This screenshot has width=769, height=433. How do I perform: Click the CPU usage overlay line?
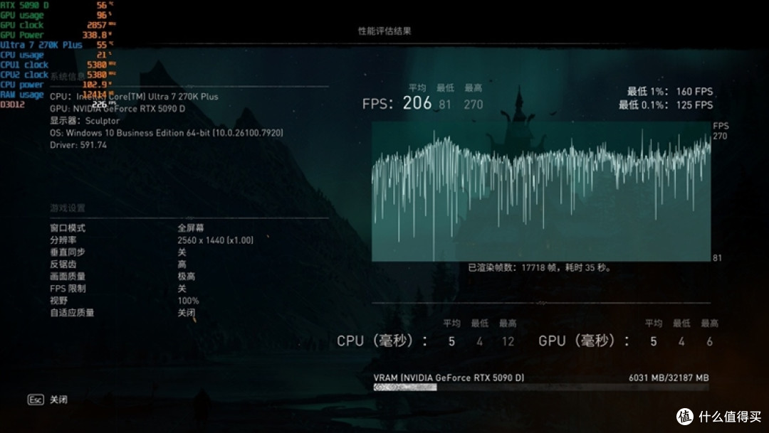(x=56, y=55)
